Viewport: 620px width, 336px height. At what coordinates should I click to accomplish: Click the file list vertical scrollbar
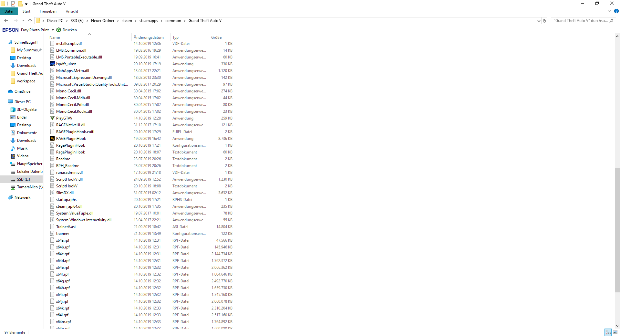click(x=617, y=230)
